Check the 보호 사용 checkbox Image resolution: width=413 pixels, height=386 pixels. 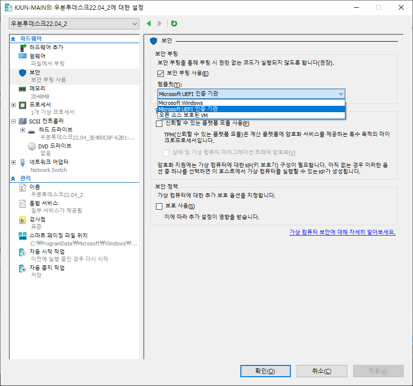tap(159, 206)
